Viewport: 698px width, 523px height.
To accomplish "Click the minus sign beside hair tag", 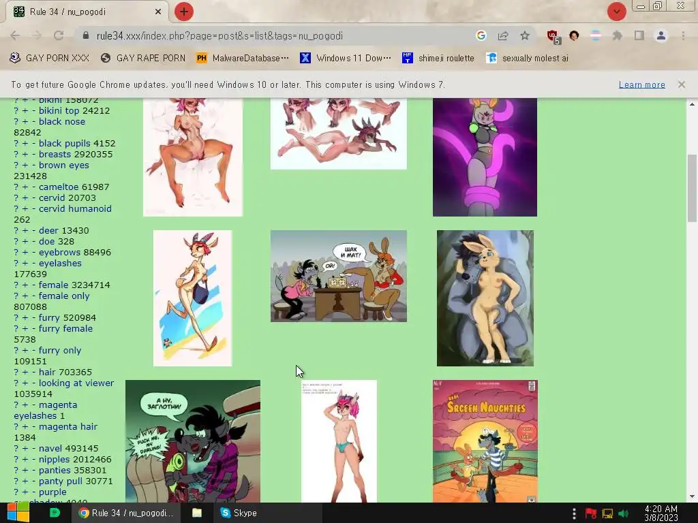I will [x=33, y=373].
